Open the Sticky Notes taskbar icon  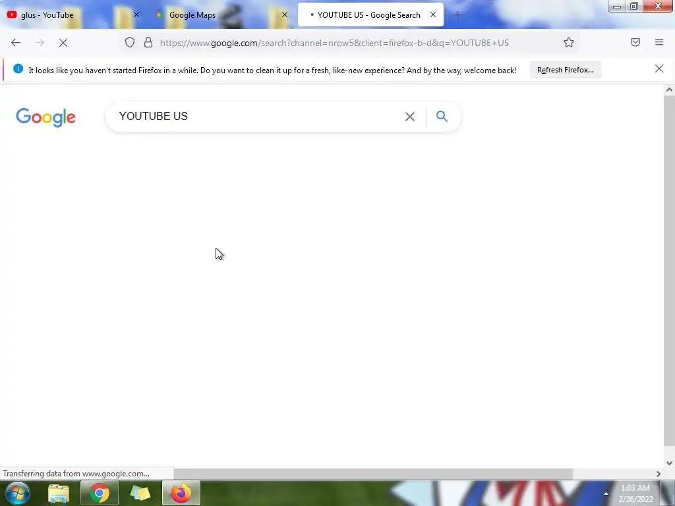(140, 493)
